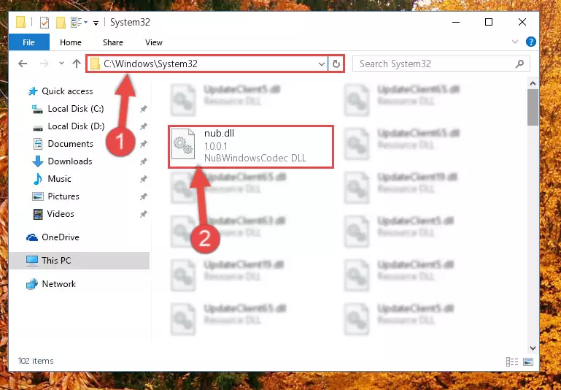Open Music in the sidebar
Viewport: 561px width, 390px height.
pos(59,179)
